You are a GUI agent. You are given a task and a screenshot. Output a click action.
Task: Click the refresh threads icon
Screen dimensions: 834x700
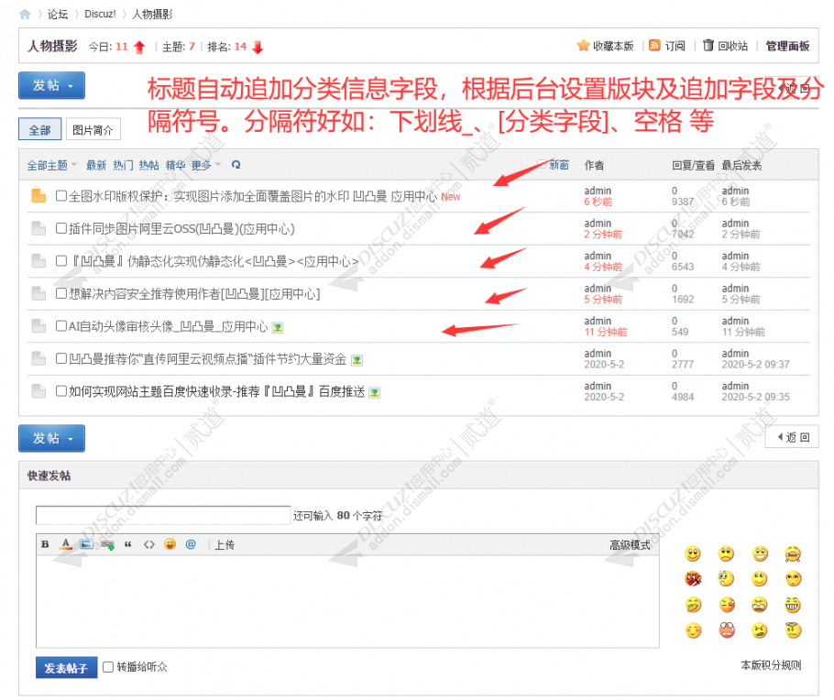pyautogui.click(x=236, y=165)
